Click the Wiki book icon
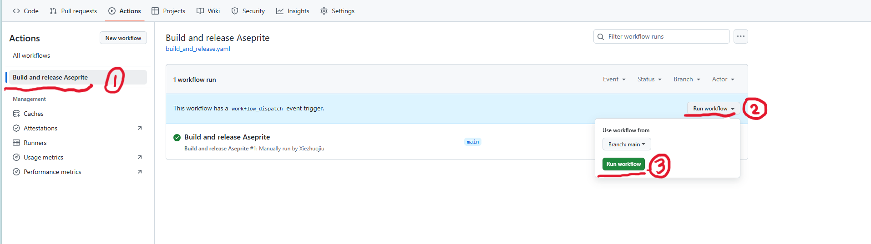The image size is (871, 244). [200, 11]
